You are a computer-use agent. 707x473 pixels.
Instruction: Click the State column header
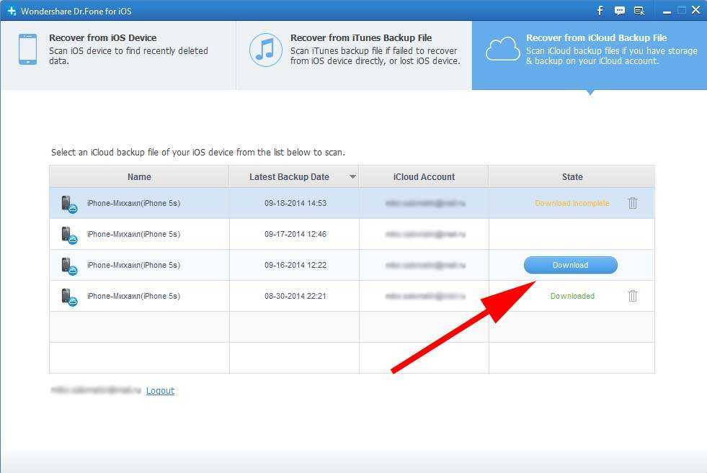coord(572,177)
